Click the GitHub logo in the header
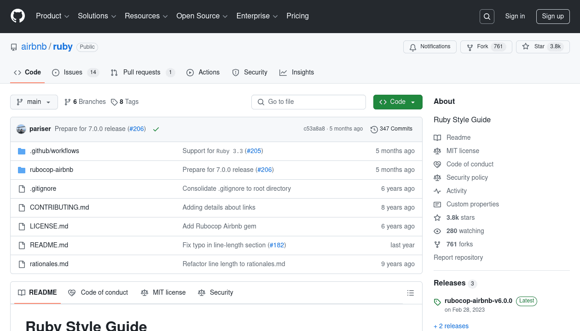Image resolution: width=580 pixels, height=331 pixels. (17, 16)
